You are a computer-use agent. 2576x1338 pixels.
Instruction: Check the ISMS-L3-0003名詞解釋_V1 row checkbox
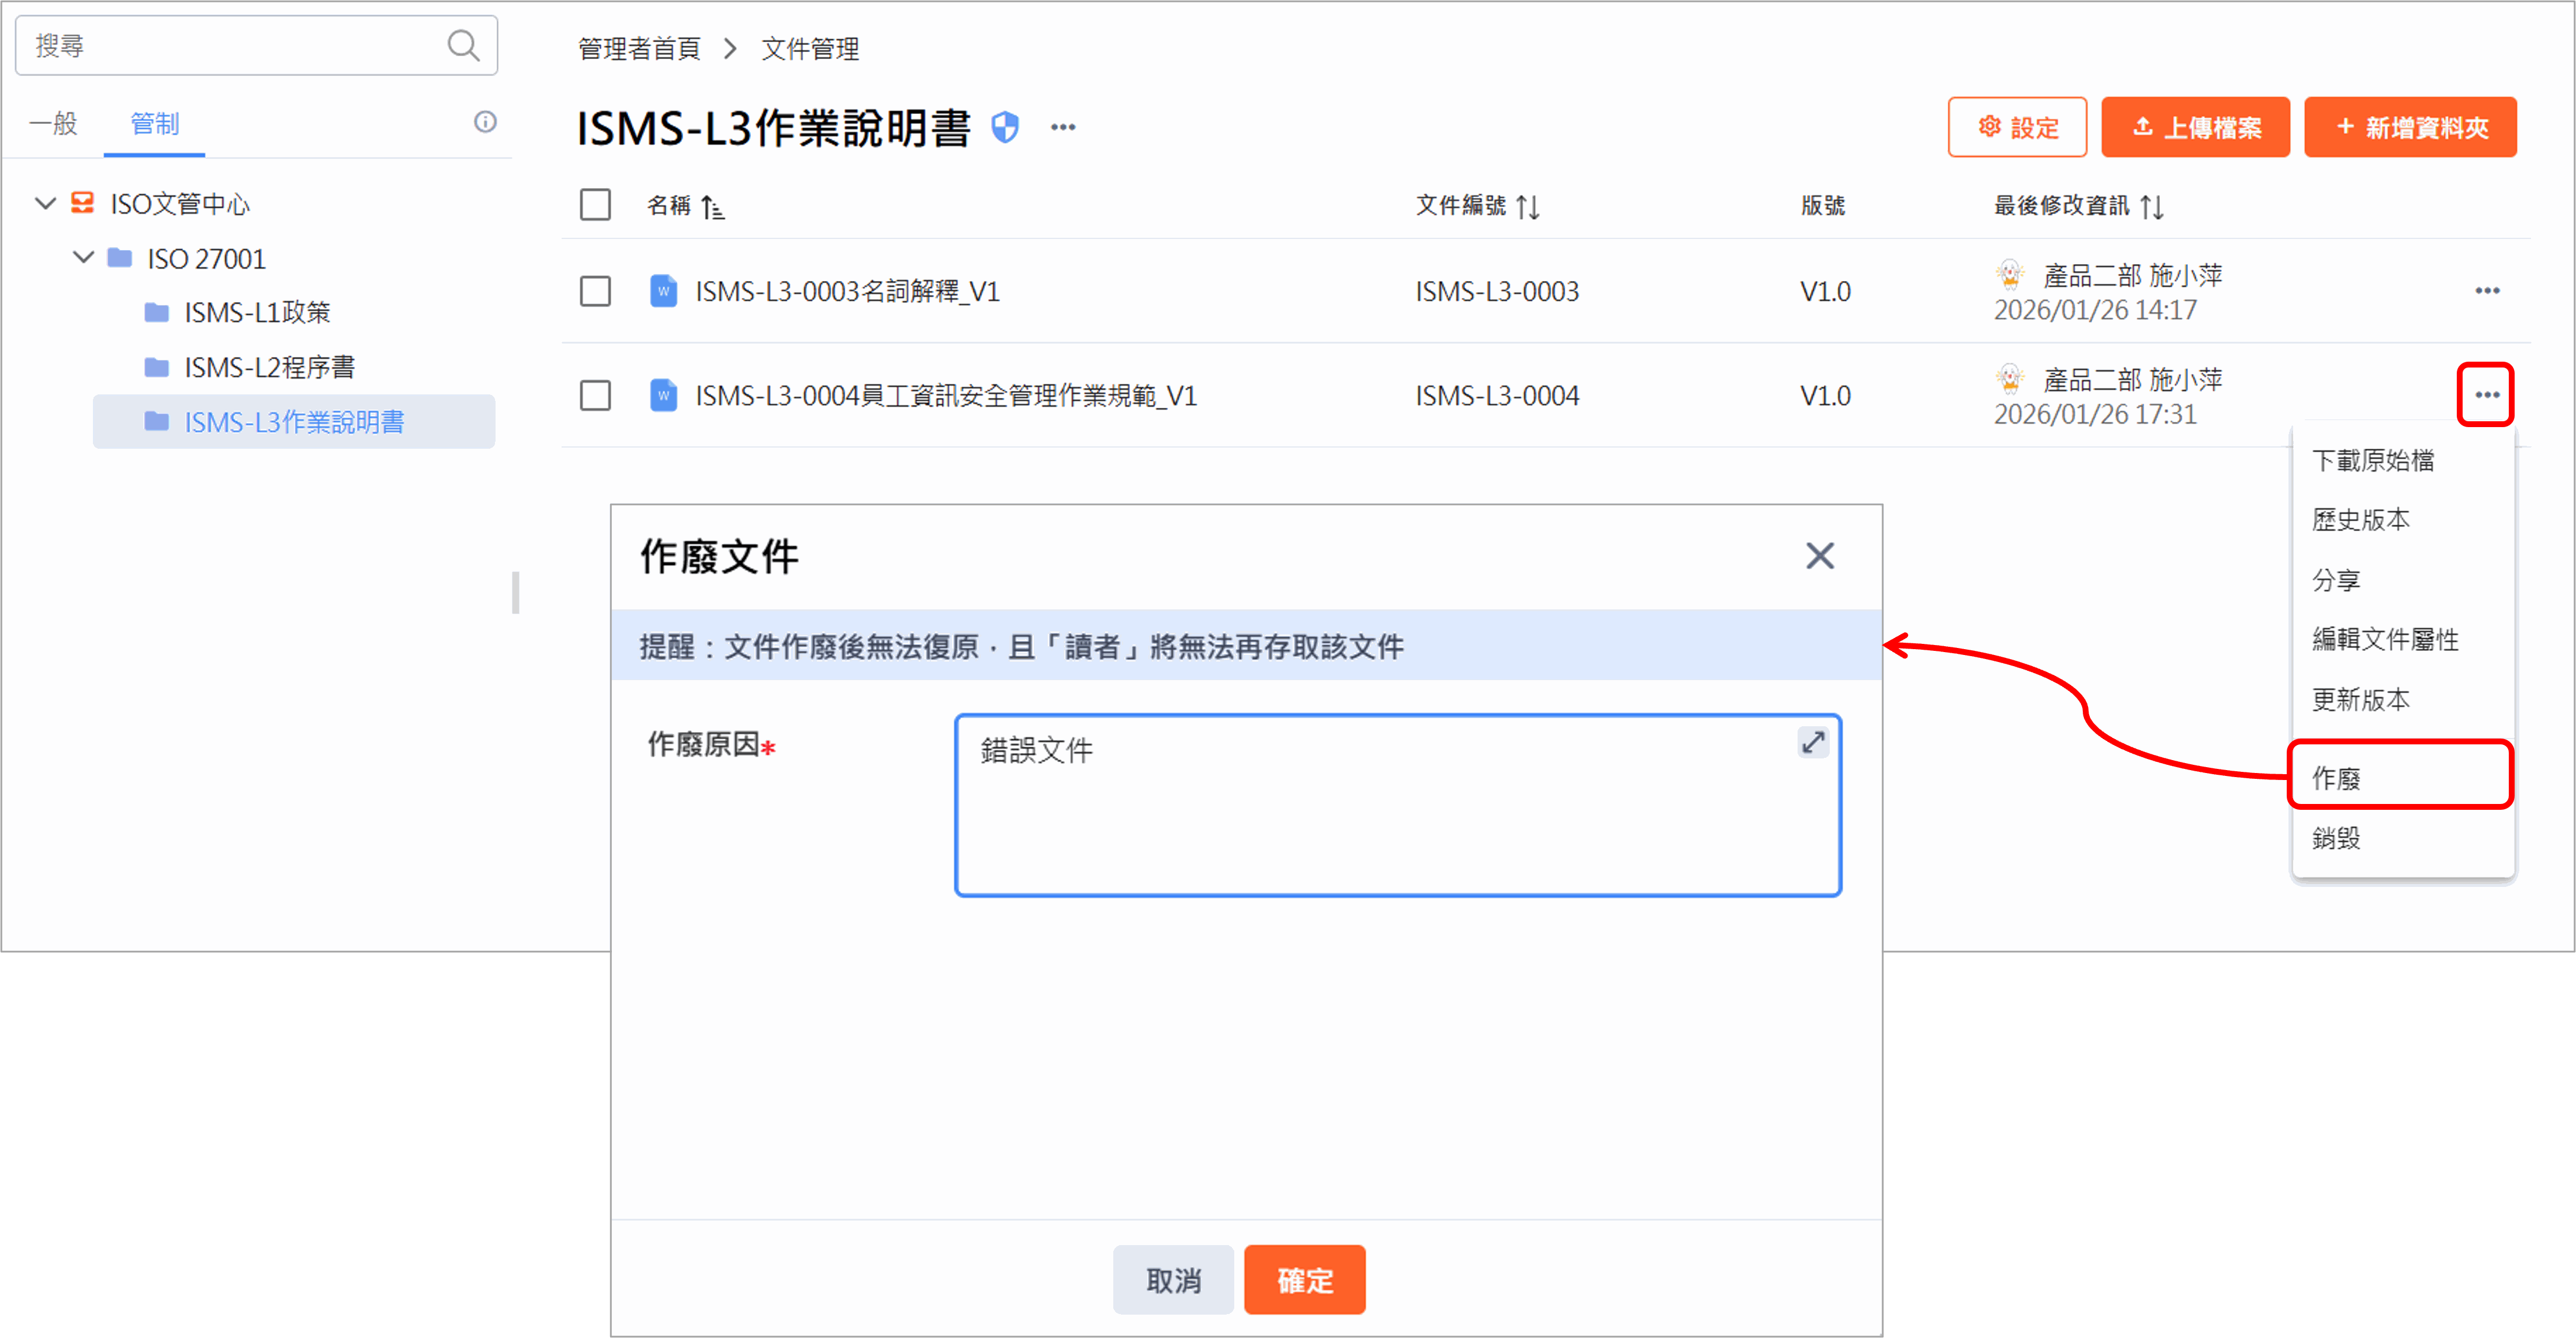click(x=595, y=291)
